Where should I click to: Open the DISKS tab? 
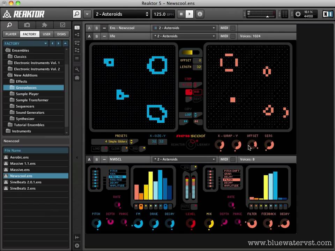61,34
